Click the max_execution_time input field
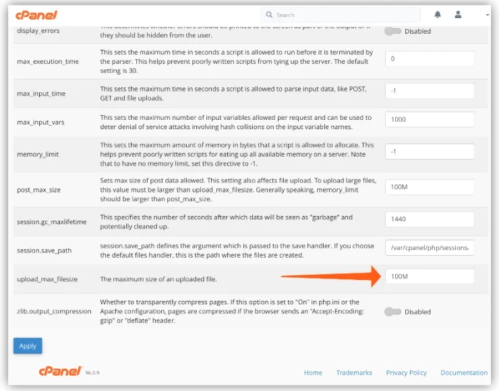This screenshot has height=391, width=499. pyautogui.click(x=430, y=59)
